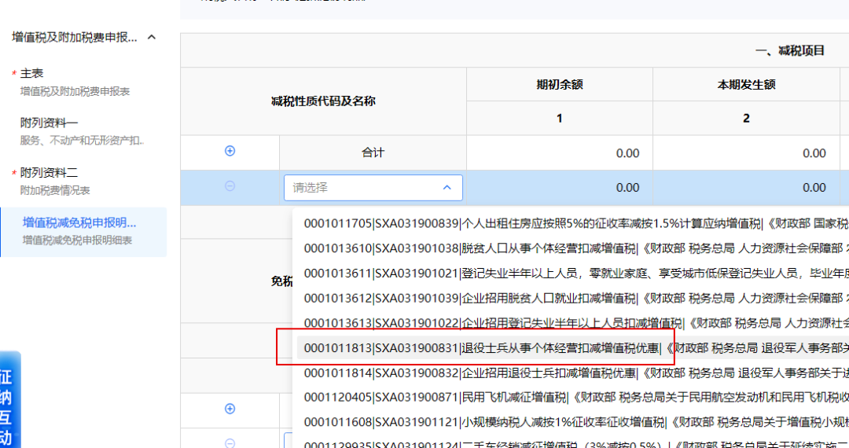Screen dimensions: 849x448
Task: Open the 主表 form in sidebar
Action: pyautogui.click(x=75, y=82)
